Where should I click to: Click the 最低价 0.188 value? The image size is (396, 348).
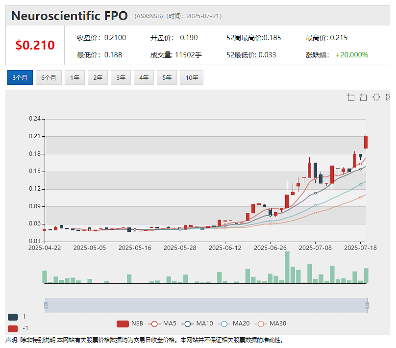[113, 55]
